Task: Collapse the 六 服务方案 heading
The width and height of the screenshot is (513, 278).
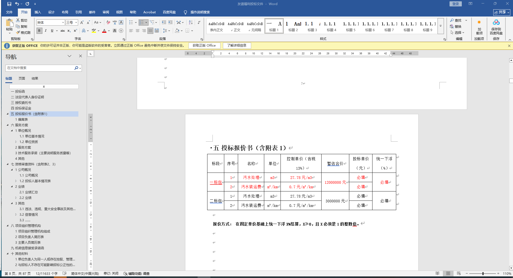Action: click(x=7, y=125)
